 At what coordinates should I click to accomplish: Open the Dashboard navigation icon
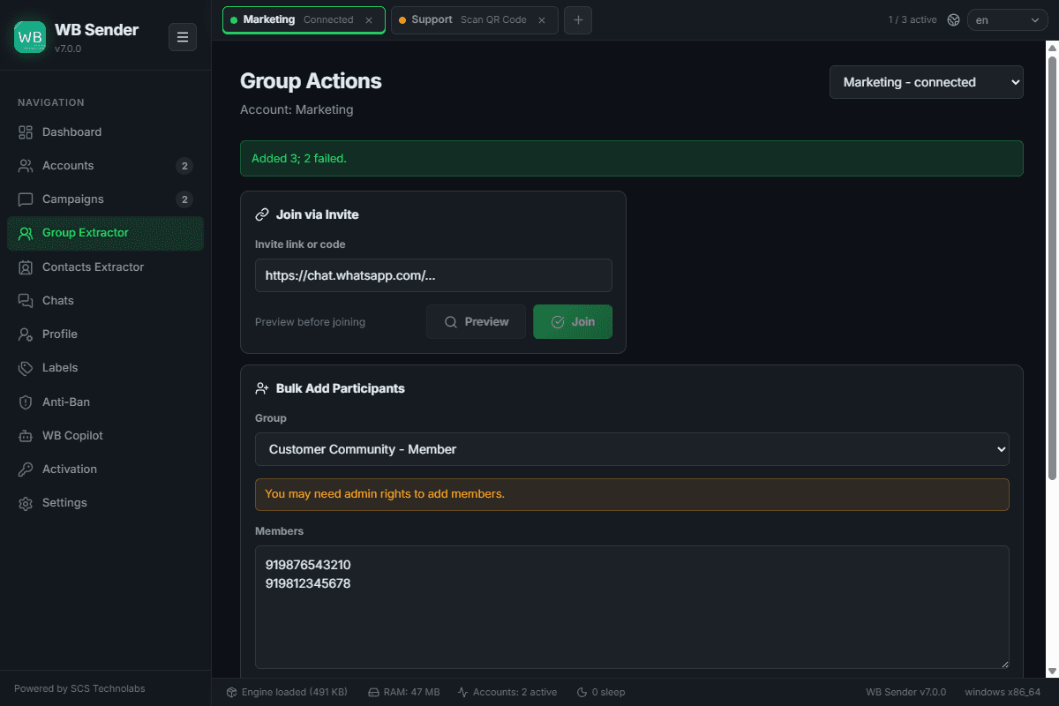pos(26,132)
